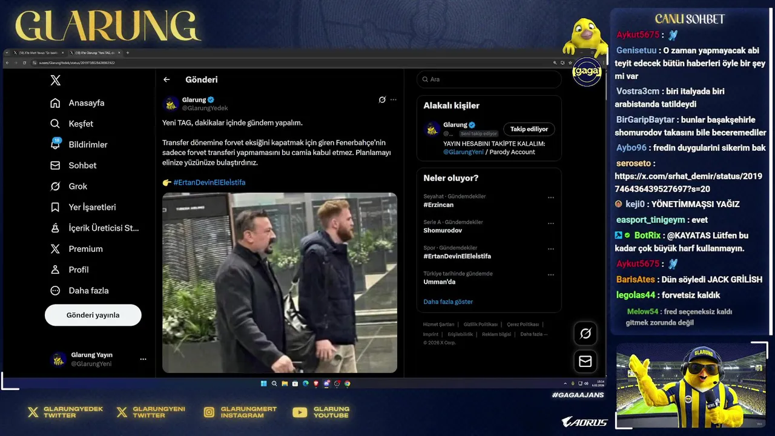Click the Glarung post author avatar
775x436 pixels.
[171, 104]
